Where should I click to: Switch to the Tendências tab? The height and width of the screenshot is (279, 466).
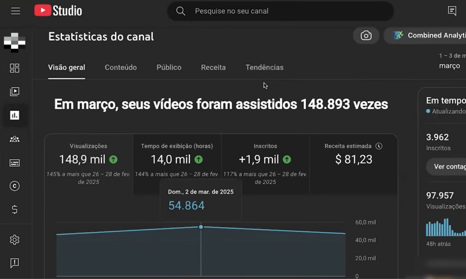tap(264, 68)
